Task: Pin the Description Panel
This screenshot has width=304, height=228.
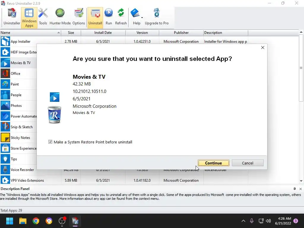Action: (294, 189)
